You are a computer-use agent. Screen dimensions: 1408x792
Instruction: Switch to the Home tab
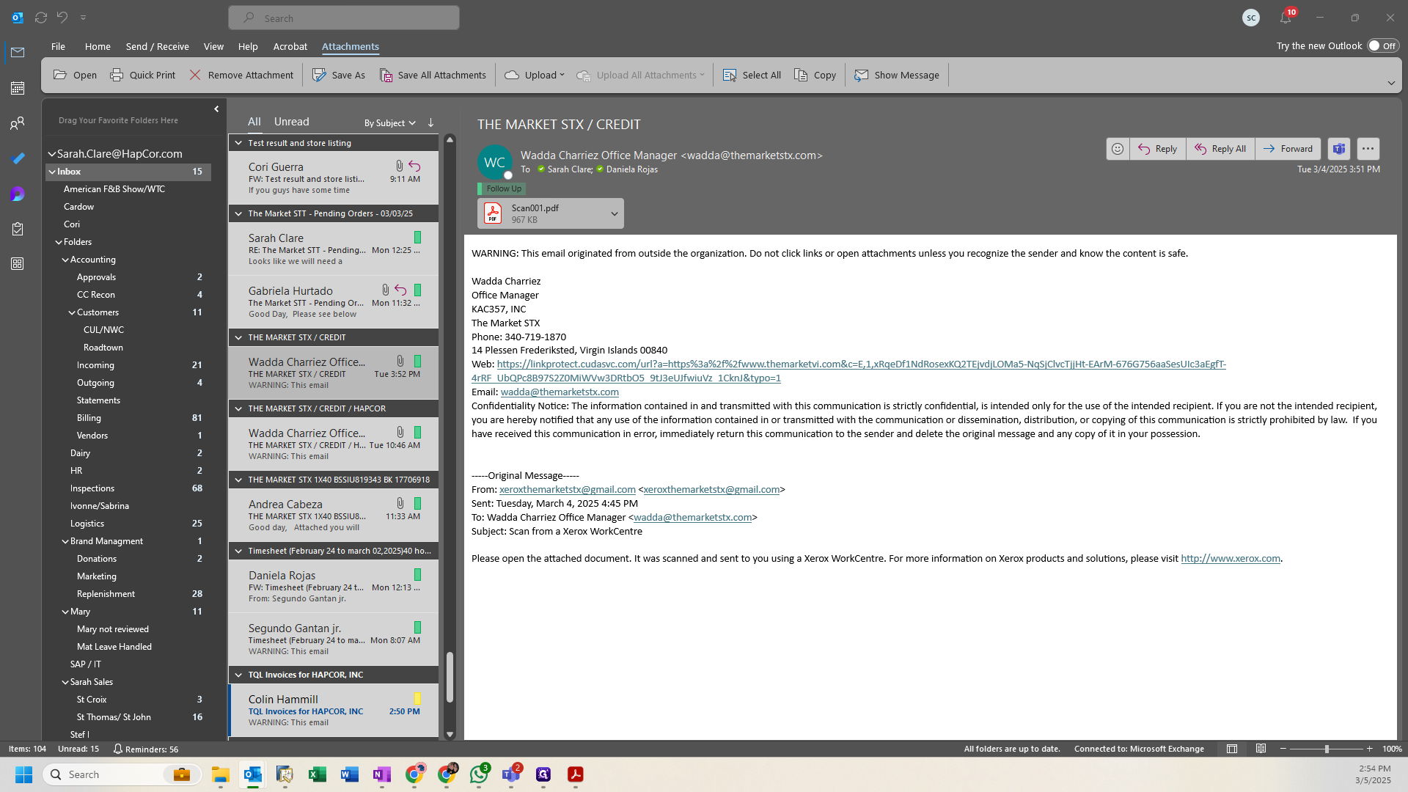click(x=98, y=46)
